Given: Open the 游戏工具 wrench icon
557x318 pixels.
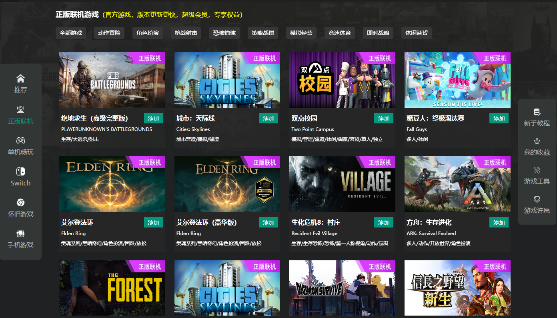Looking at the screenshot, I should [x=537, y=170].
